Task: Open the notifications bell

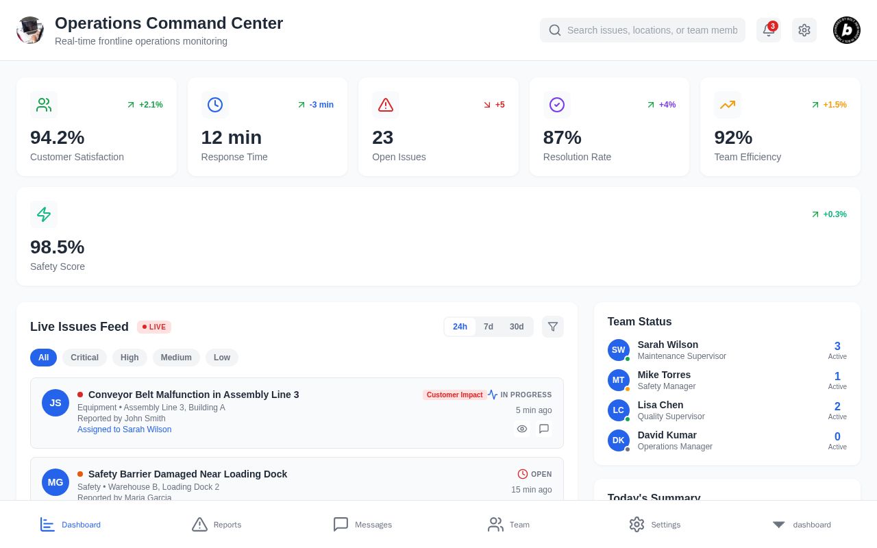Action: pyautogui.click(x=769, y=30)
